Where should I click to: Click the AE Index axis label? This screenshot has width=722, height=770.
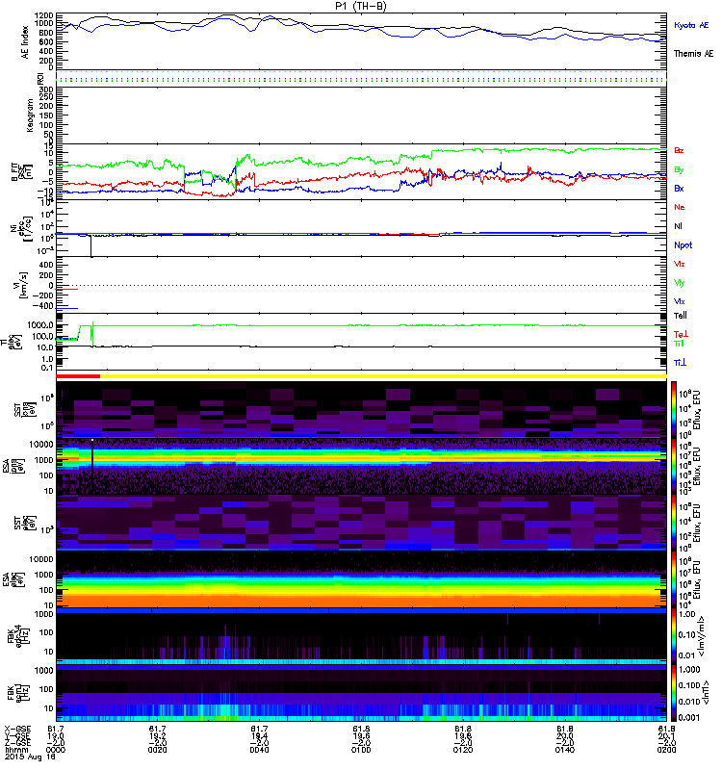click(25, 42)
